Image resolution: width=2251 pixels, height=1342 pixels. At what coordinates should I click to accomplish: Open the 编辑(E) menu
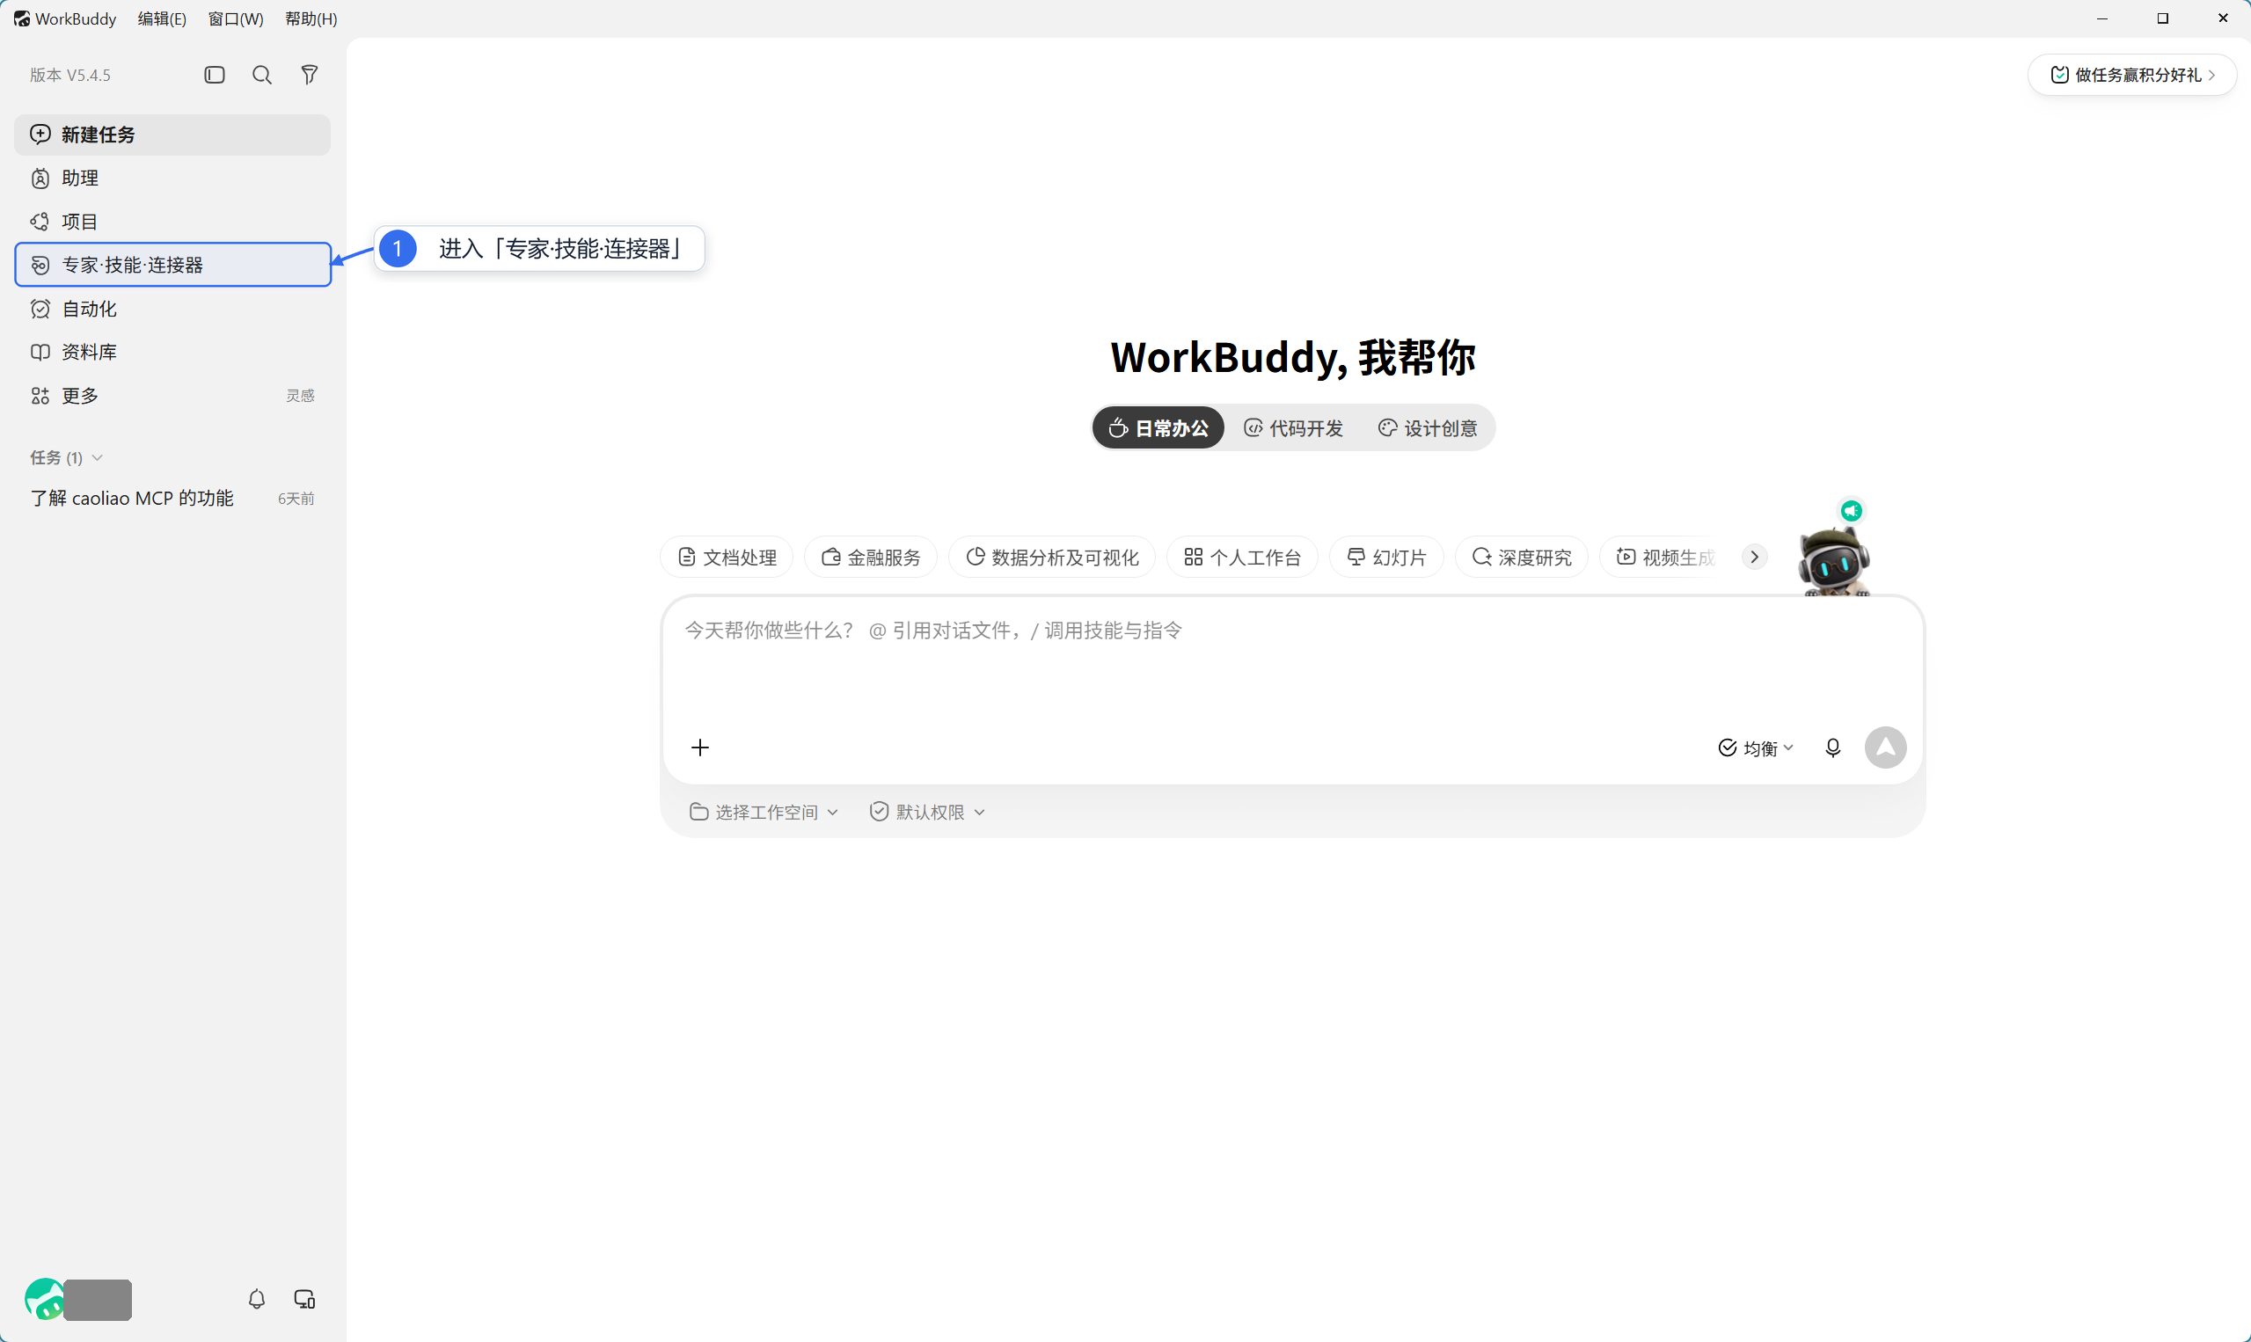(162, 19)
